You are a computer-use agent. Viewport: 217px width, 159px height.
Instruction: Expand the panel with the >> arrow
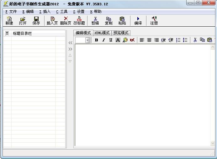[x=70, y=49]
